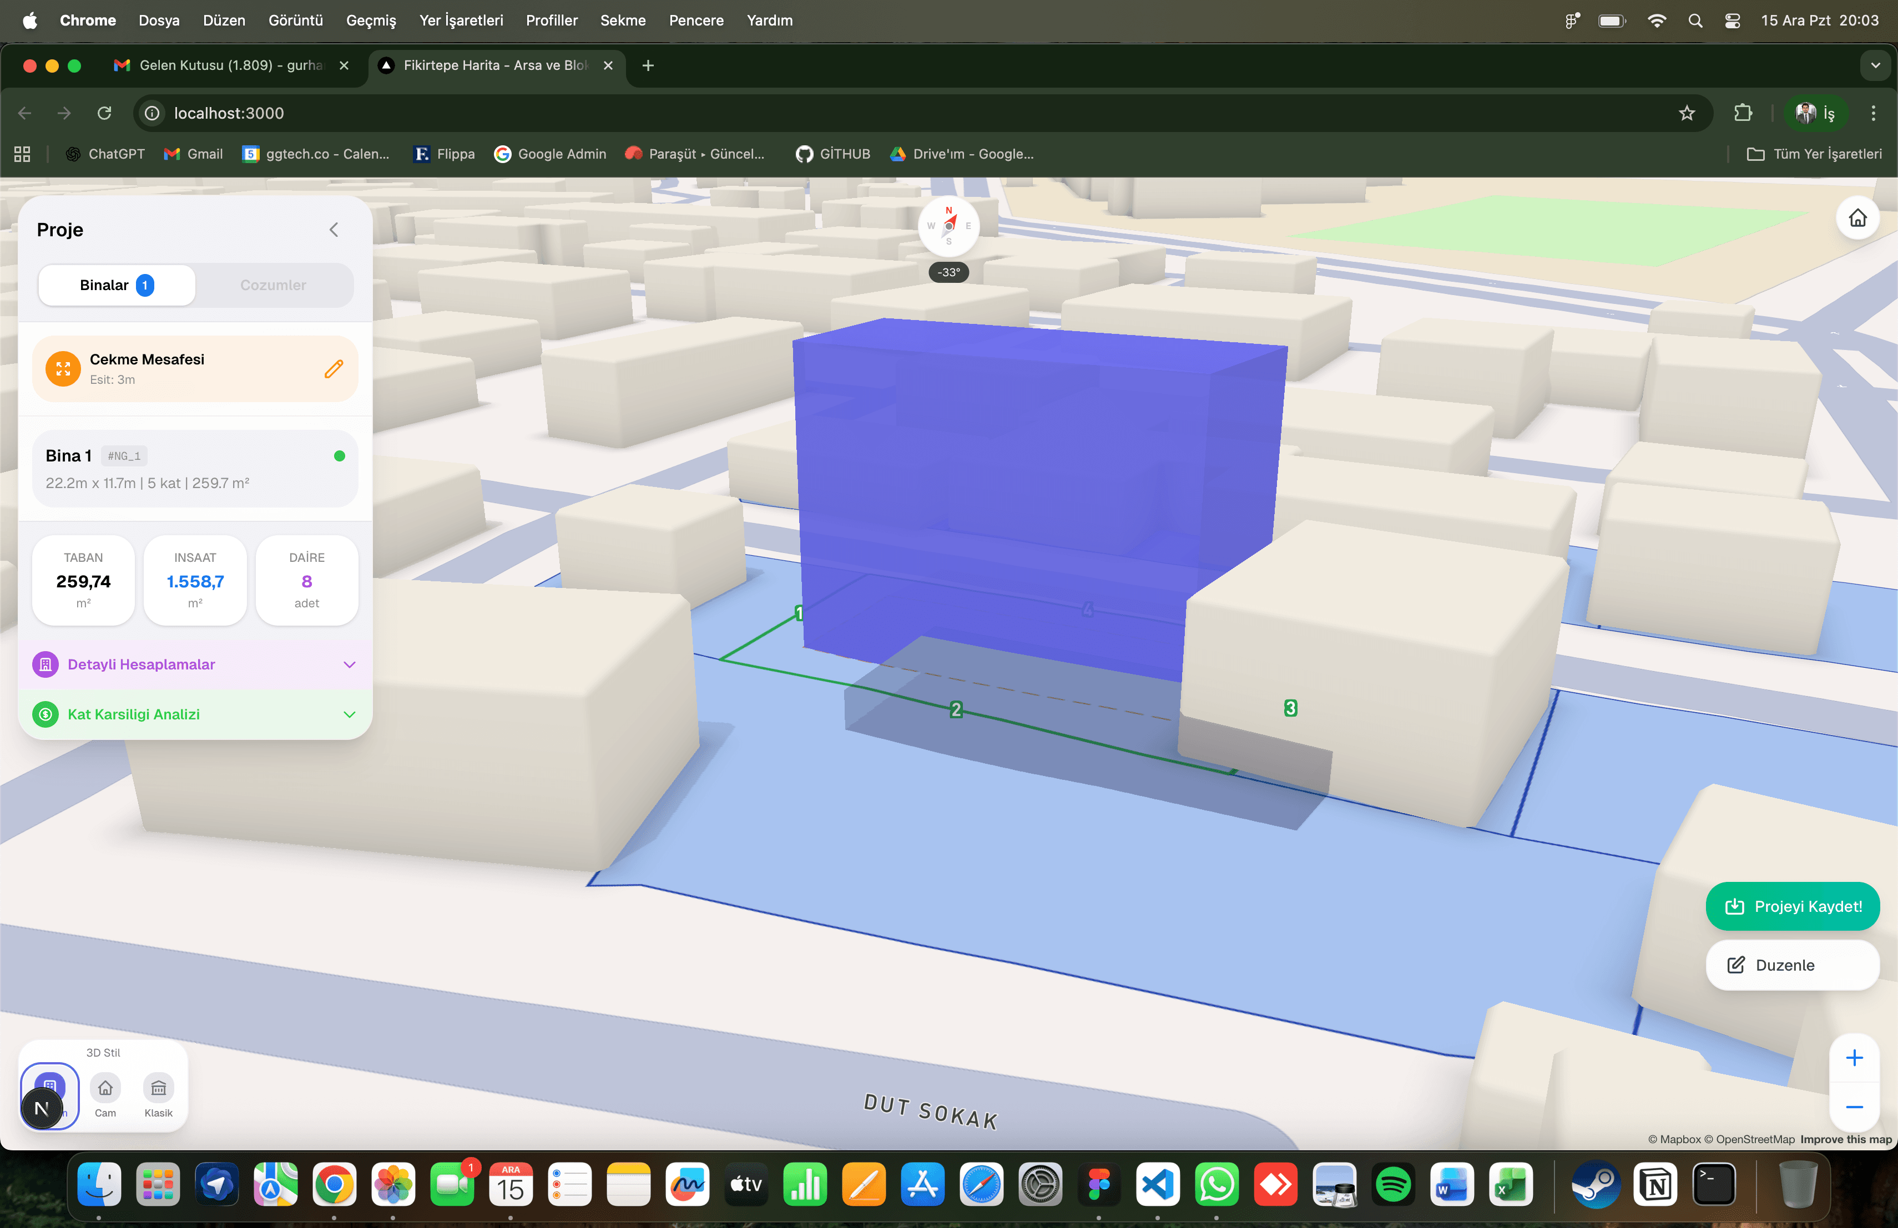Open the Cekme Mesafesi edit pencil
Image resolution: width=1898 pixels, height=1228 pixels.
pos(334,369)
